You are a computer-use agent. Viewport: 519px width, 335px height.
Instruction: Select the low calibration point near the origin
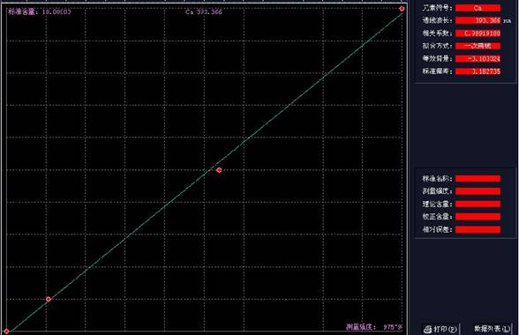click(x=49, y=299)
